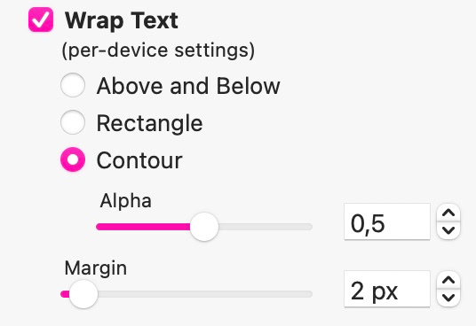Click the Alpha value field showing 0,5
This screenshot has width=476, height=326.
387,221
